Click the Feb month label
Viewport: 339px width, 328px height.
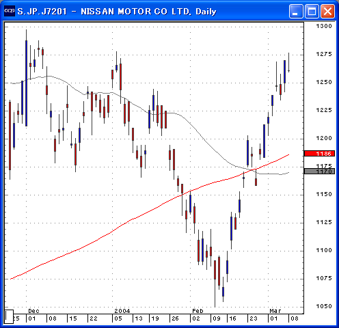[x=198, y=311]
